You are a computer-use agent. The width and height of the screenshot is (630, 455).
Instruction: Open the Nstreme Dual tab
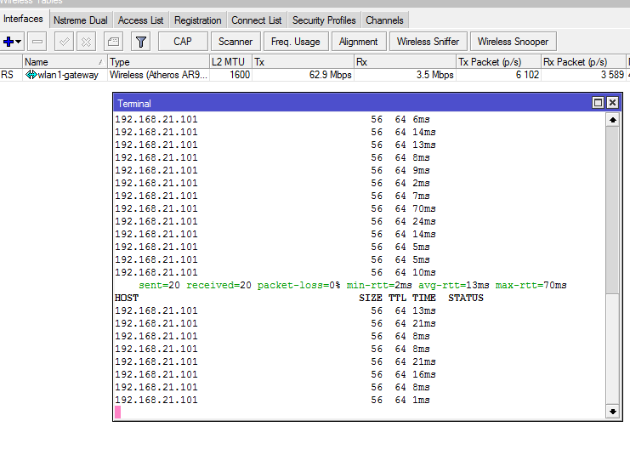[81, 20]
